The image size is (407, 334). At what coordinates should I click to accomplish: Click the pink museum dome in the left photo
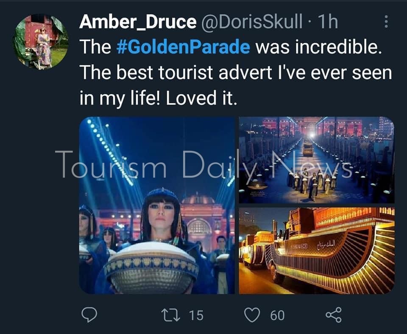(198, 200)
